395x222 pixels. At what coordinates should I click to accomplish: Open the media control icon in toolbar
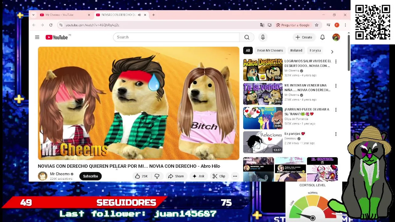(x=328, y=25)
